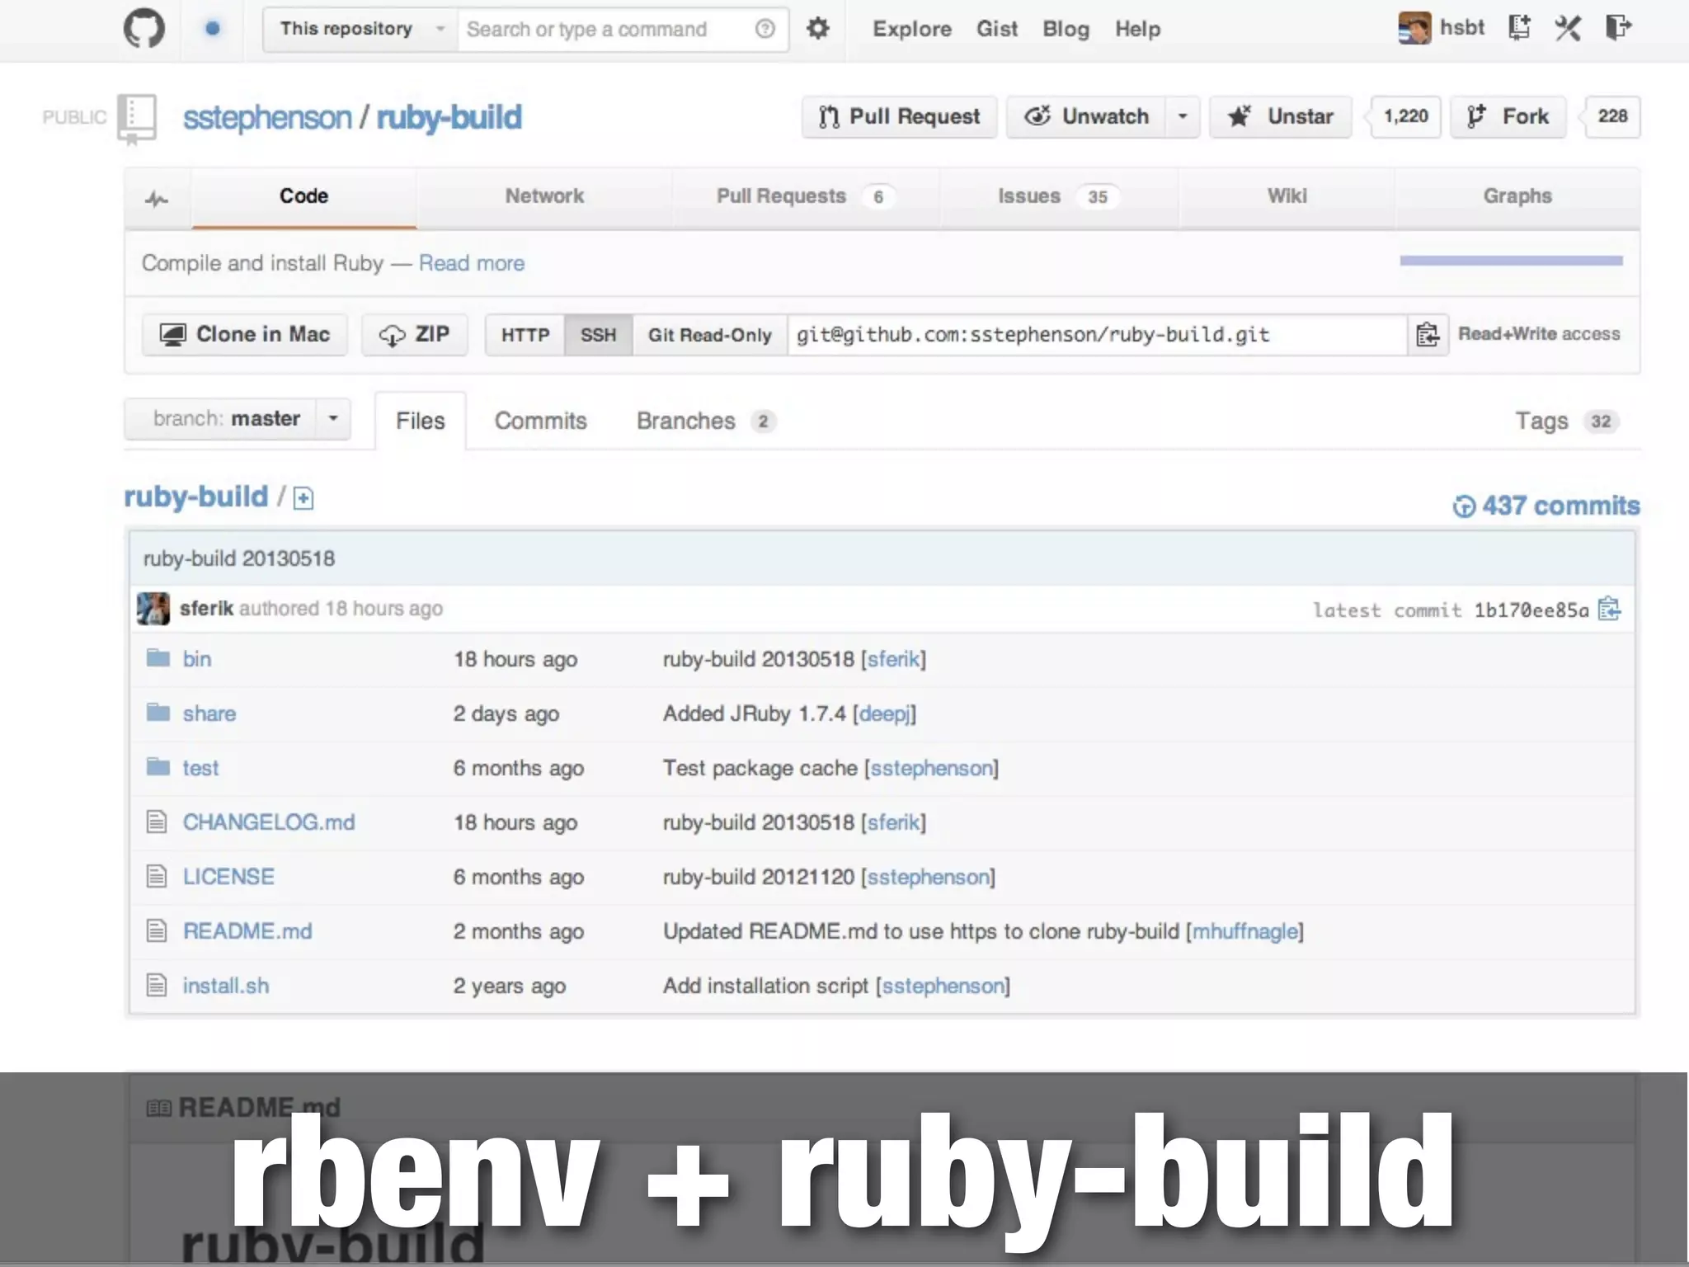Select the git clone URL text field
Image resolution: width=1689 pixels, height=1267 pixels.
1097,335
